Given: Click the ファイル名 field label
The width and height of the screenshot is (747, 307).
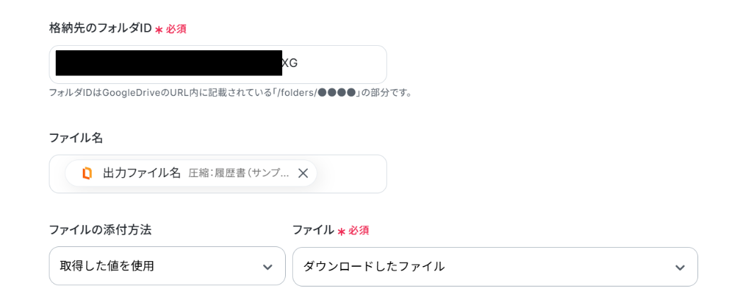Looking at the screenshot, I should pos(76,138).
